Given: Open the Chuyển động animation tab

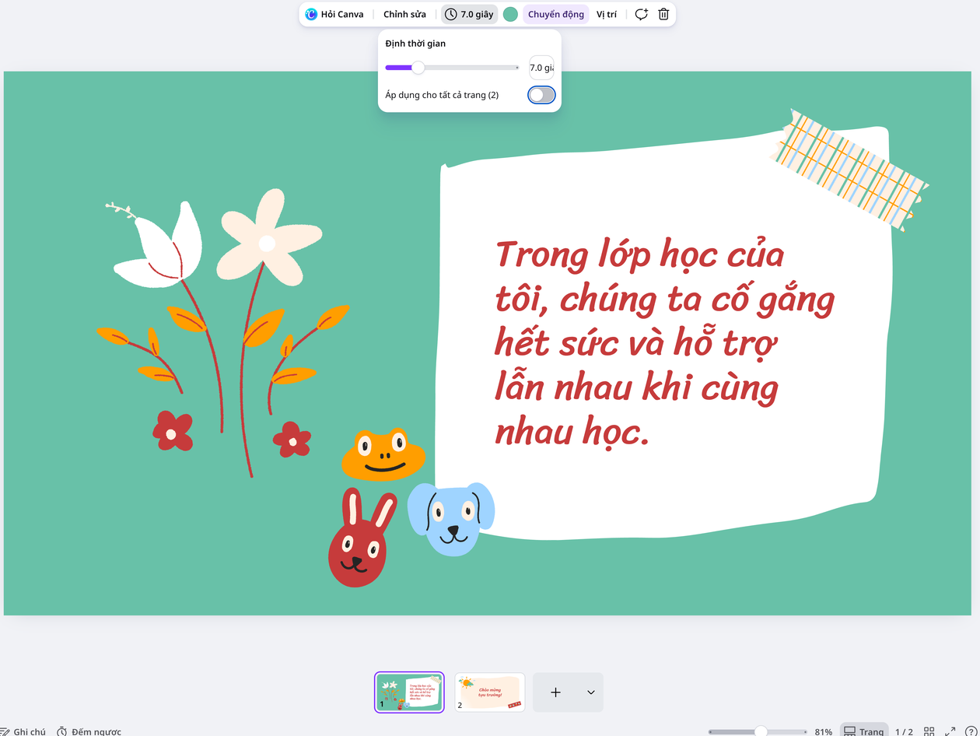Looking at the screenshot, I should pos(556,14).
